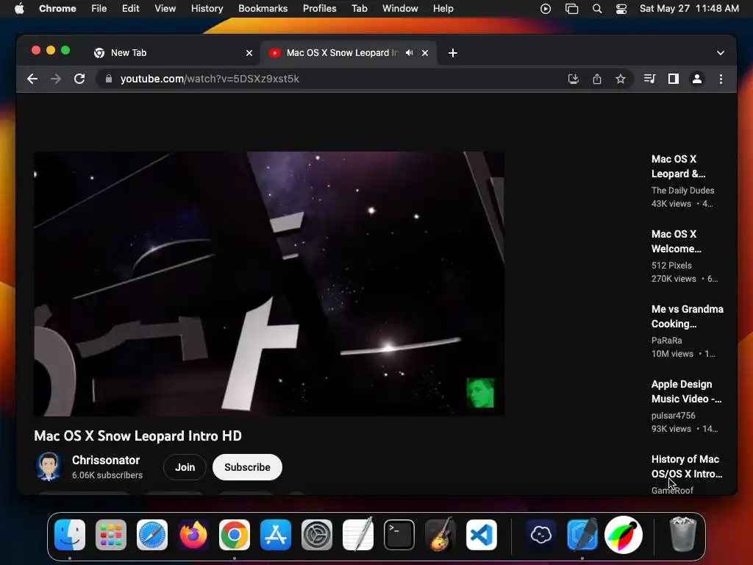Image resolution: width=753 pixels, height=565 pixels.
Task: Open the App Store from the Dock
Action: [x=276, y=535]
